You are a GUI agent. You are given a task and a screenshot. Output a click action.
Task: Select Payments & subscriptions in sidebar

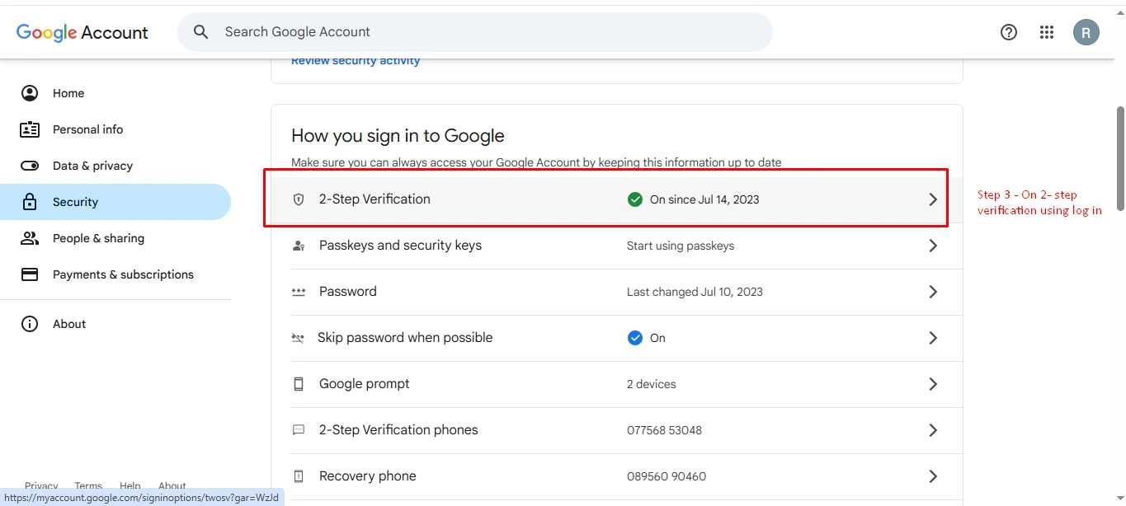pos(123,274)
